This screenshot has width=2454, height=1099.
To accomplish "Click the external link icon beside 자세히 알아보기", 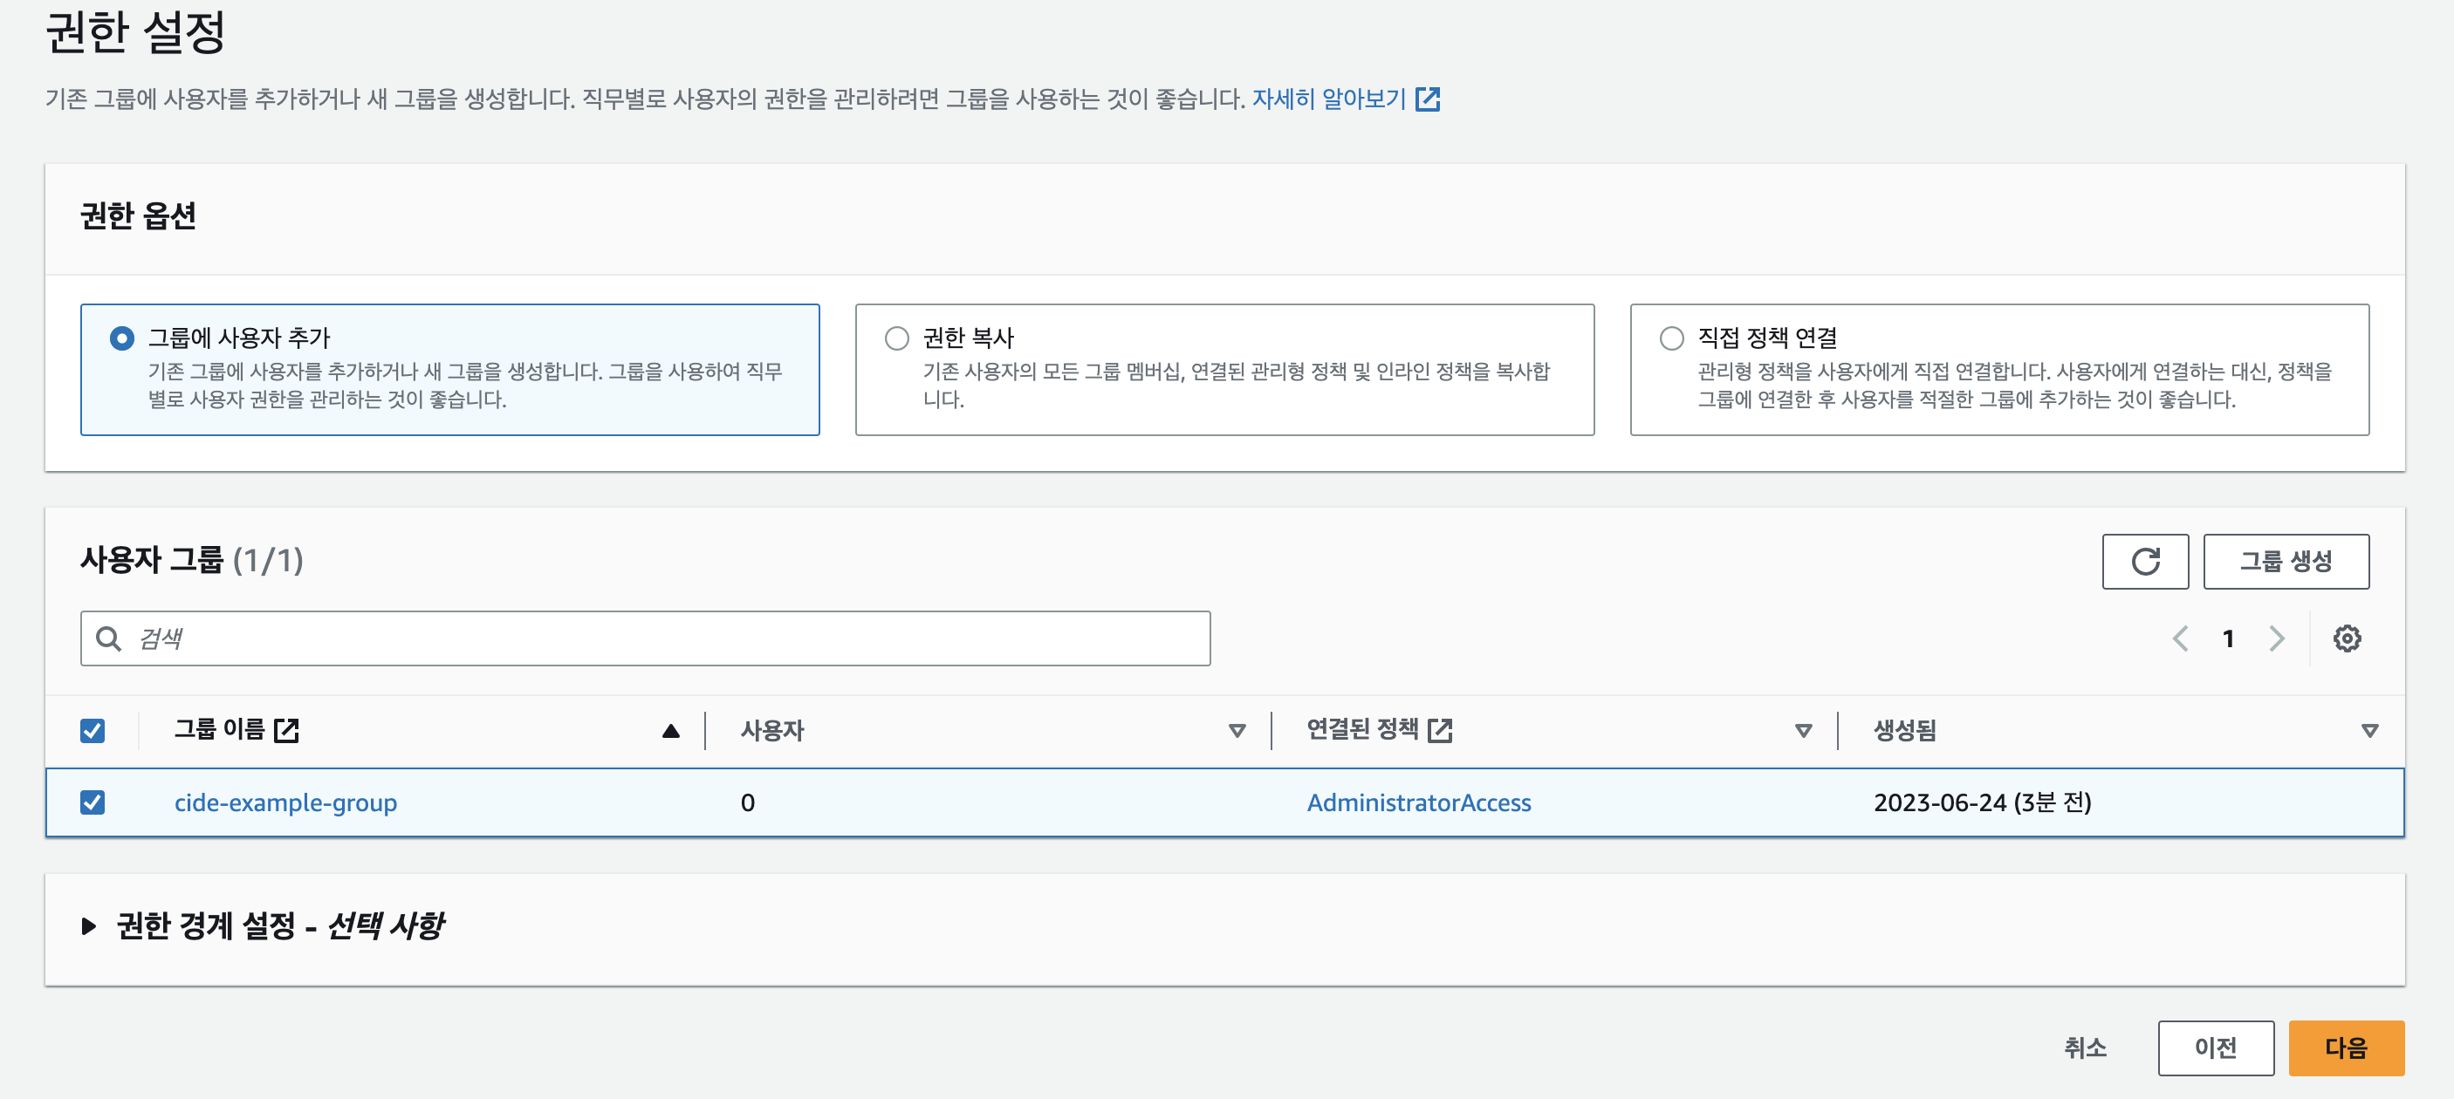I will pos(1427,99).
